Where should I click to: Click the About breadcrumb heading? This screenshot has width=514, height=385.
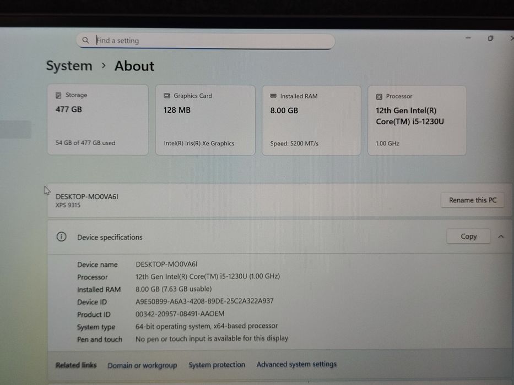tap(134, 66)
